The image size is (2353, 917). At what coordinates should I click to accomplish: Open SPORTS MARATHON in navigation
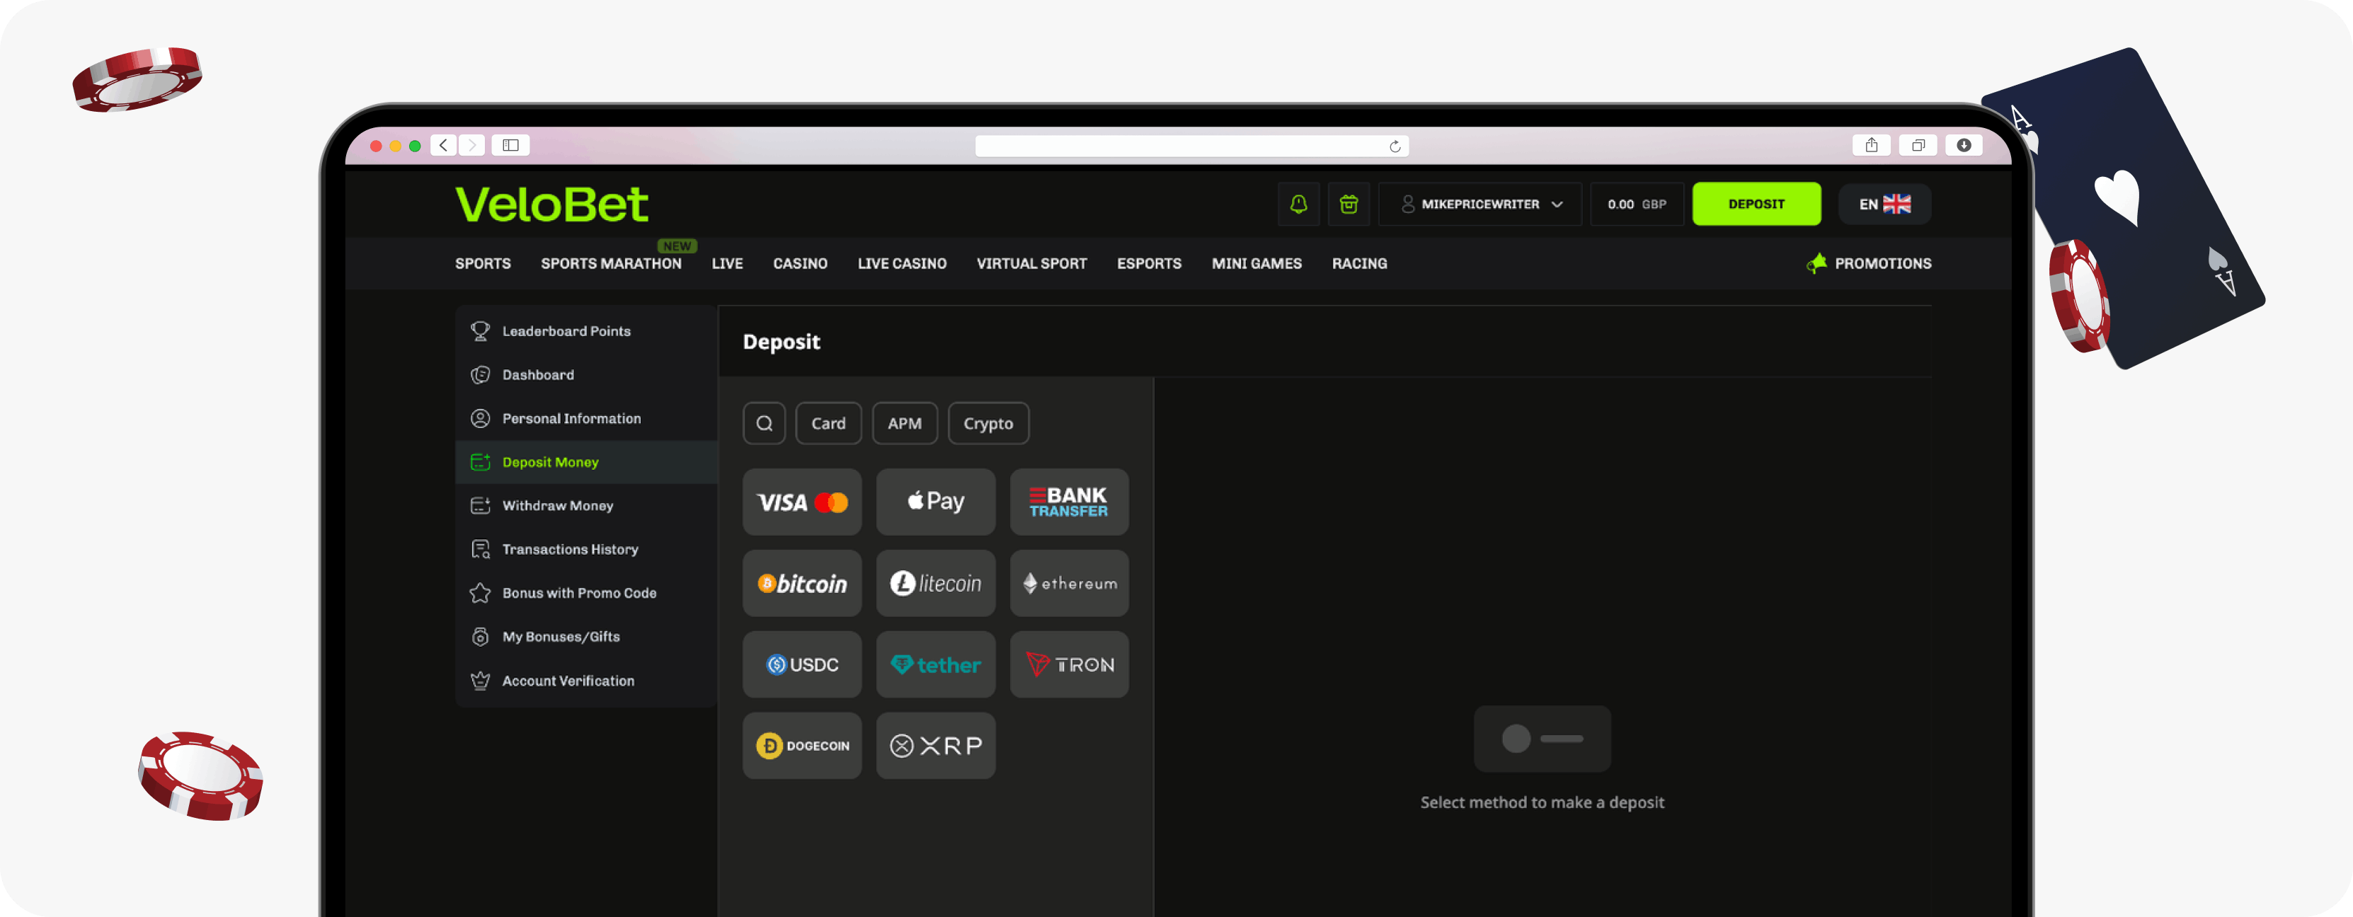[611, 263]
